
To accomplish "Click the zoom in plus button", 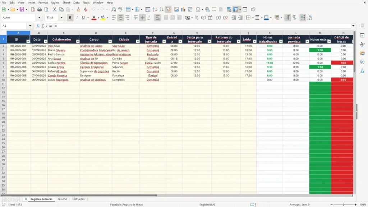I will coord(355,204).
